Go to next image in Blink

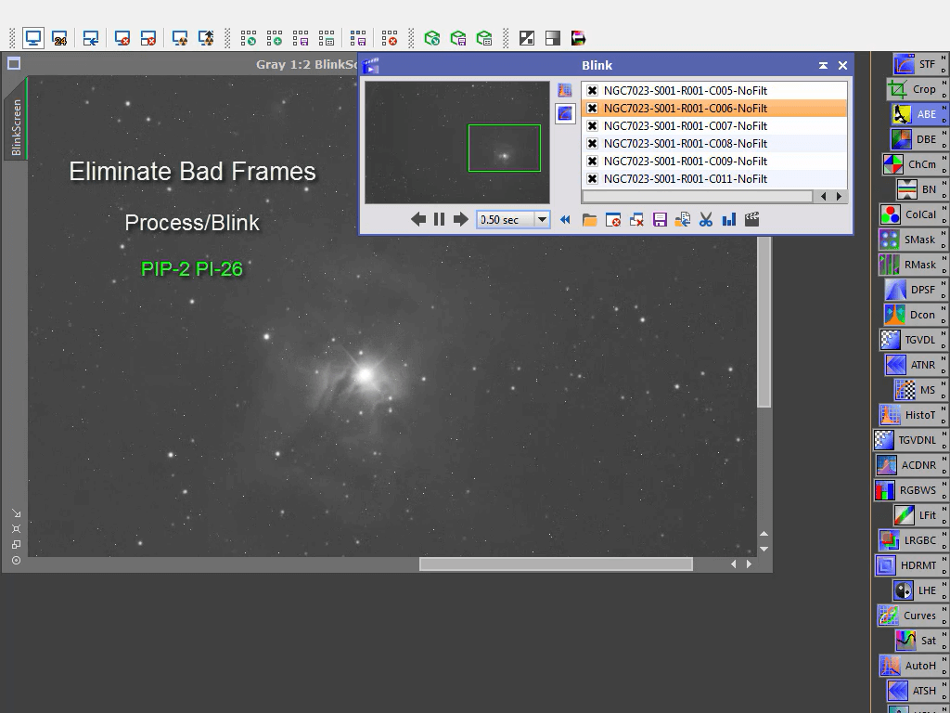click(460, 220)
